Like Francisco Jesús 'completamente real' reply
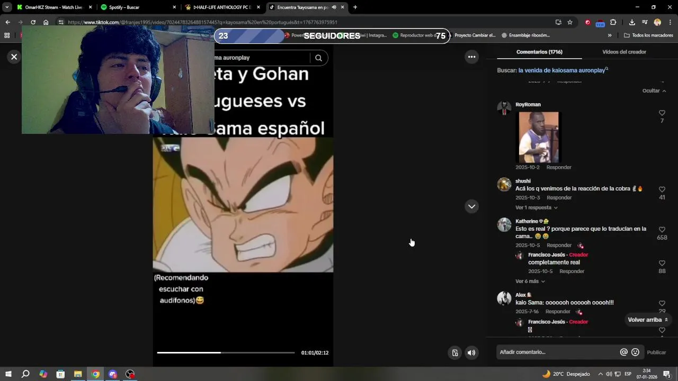Viewport: 678px width, 381px height. coord(662,263)
